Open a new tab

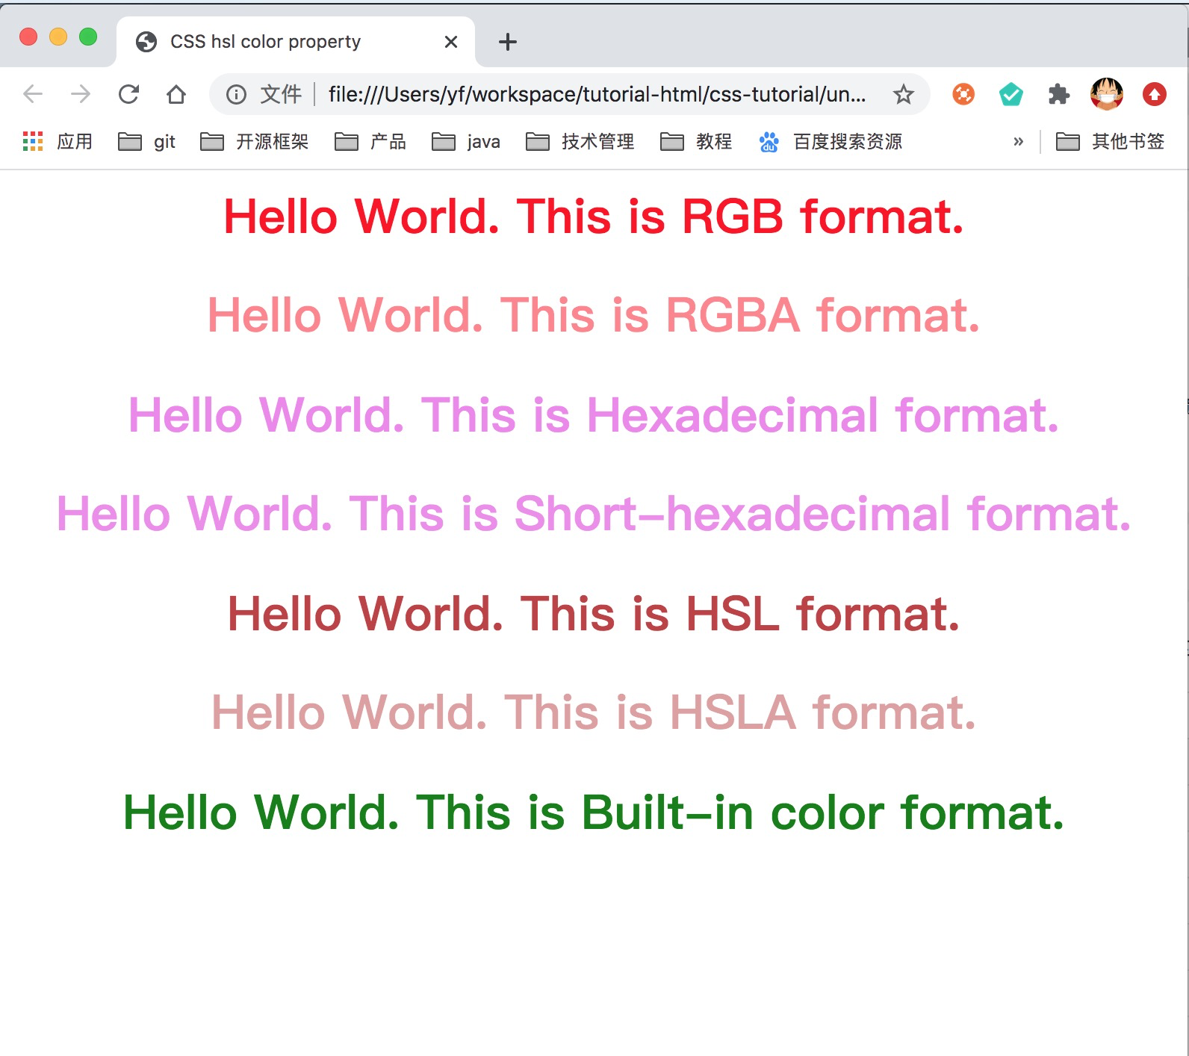point(507,42)
